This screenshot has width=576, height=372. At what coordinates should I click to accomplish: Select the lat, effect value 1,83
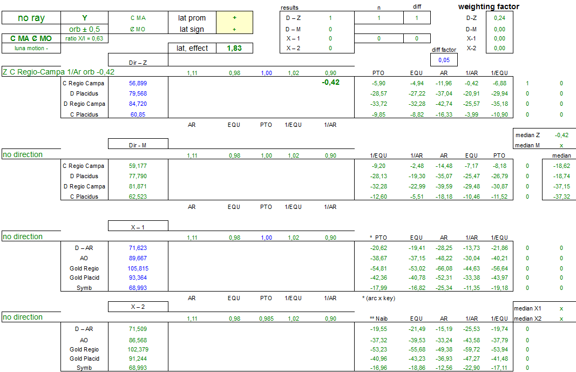coord(234,48)
